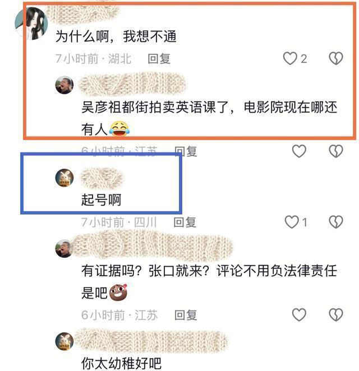Open the rabbit avatar above '你太幼稚好吧'

pos(65,341)
